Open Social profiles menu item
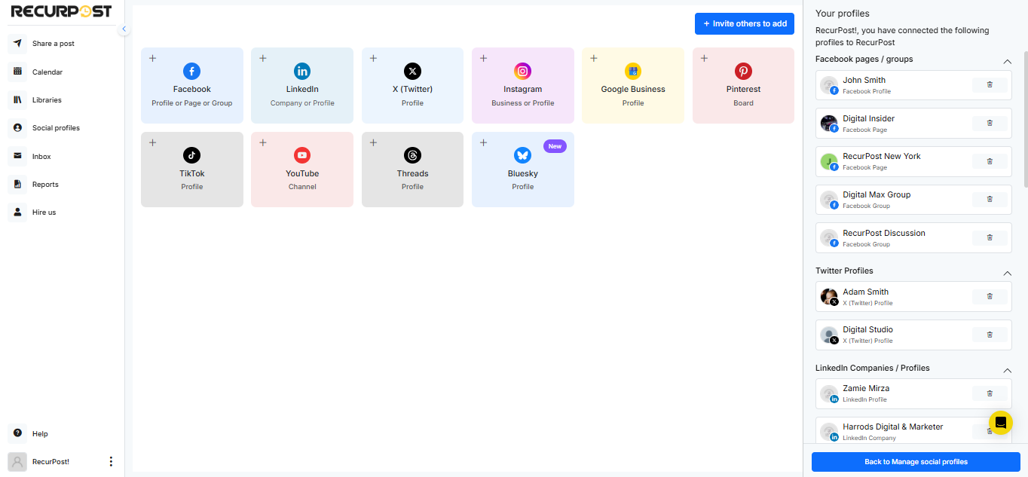This screenshot has width=1028, height=477. [56, 128]
